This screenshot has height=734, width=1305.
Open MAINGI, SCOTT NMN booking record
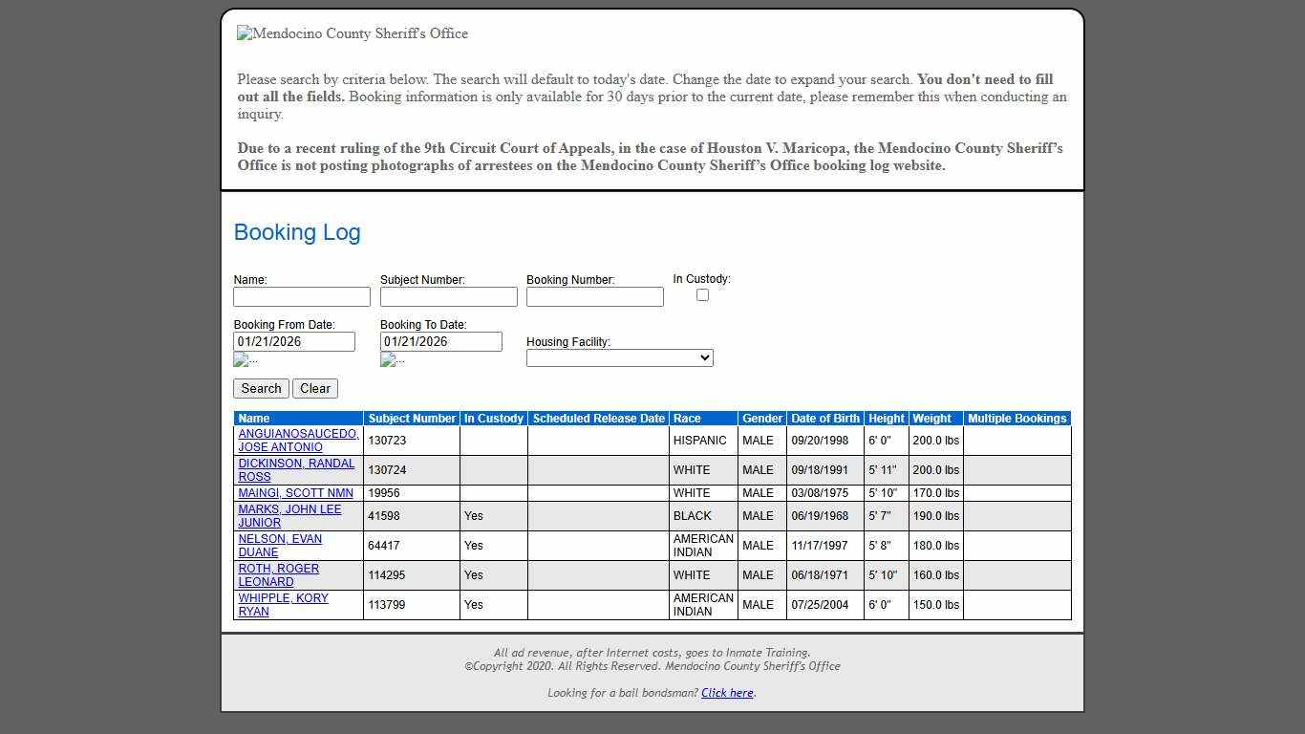pos(295,493)
